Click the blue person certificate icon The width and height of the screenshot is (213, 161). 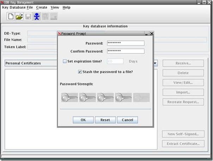pos(37,17)
